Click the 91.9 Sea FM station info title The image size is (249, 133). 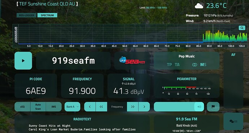pos(187,119)
